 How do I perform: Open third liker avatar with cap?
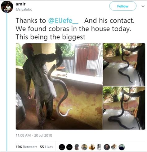point(77,147)
